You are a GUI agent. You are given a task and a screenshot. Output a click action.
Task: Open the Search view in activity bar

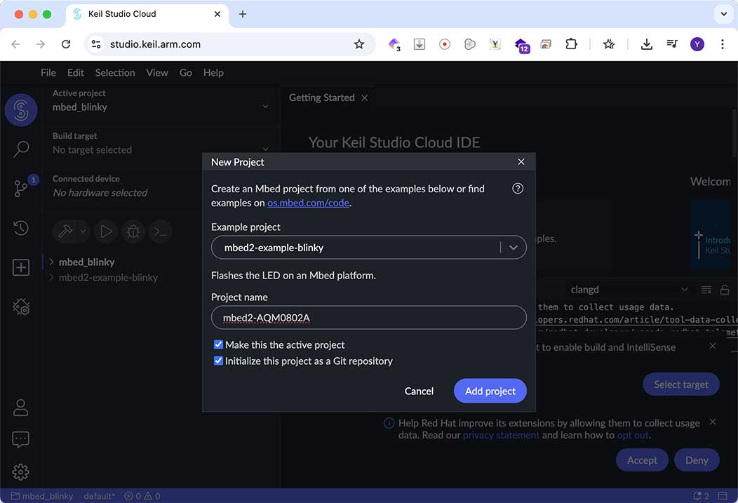21,149
